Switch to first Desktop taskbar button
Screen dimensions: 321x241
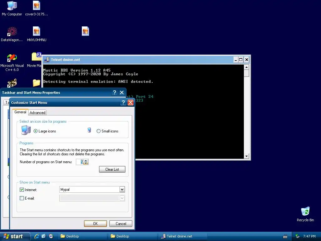[x=82, y=236]
